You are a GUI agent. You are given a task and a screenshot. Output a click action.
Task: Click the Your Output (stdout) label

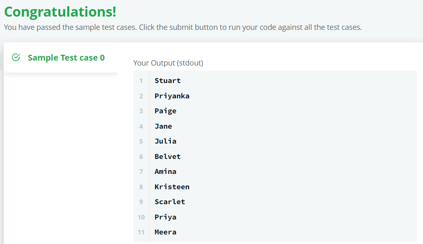point(168,63)
